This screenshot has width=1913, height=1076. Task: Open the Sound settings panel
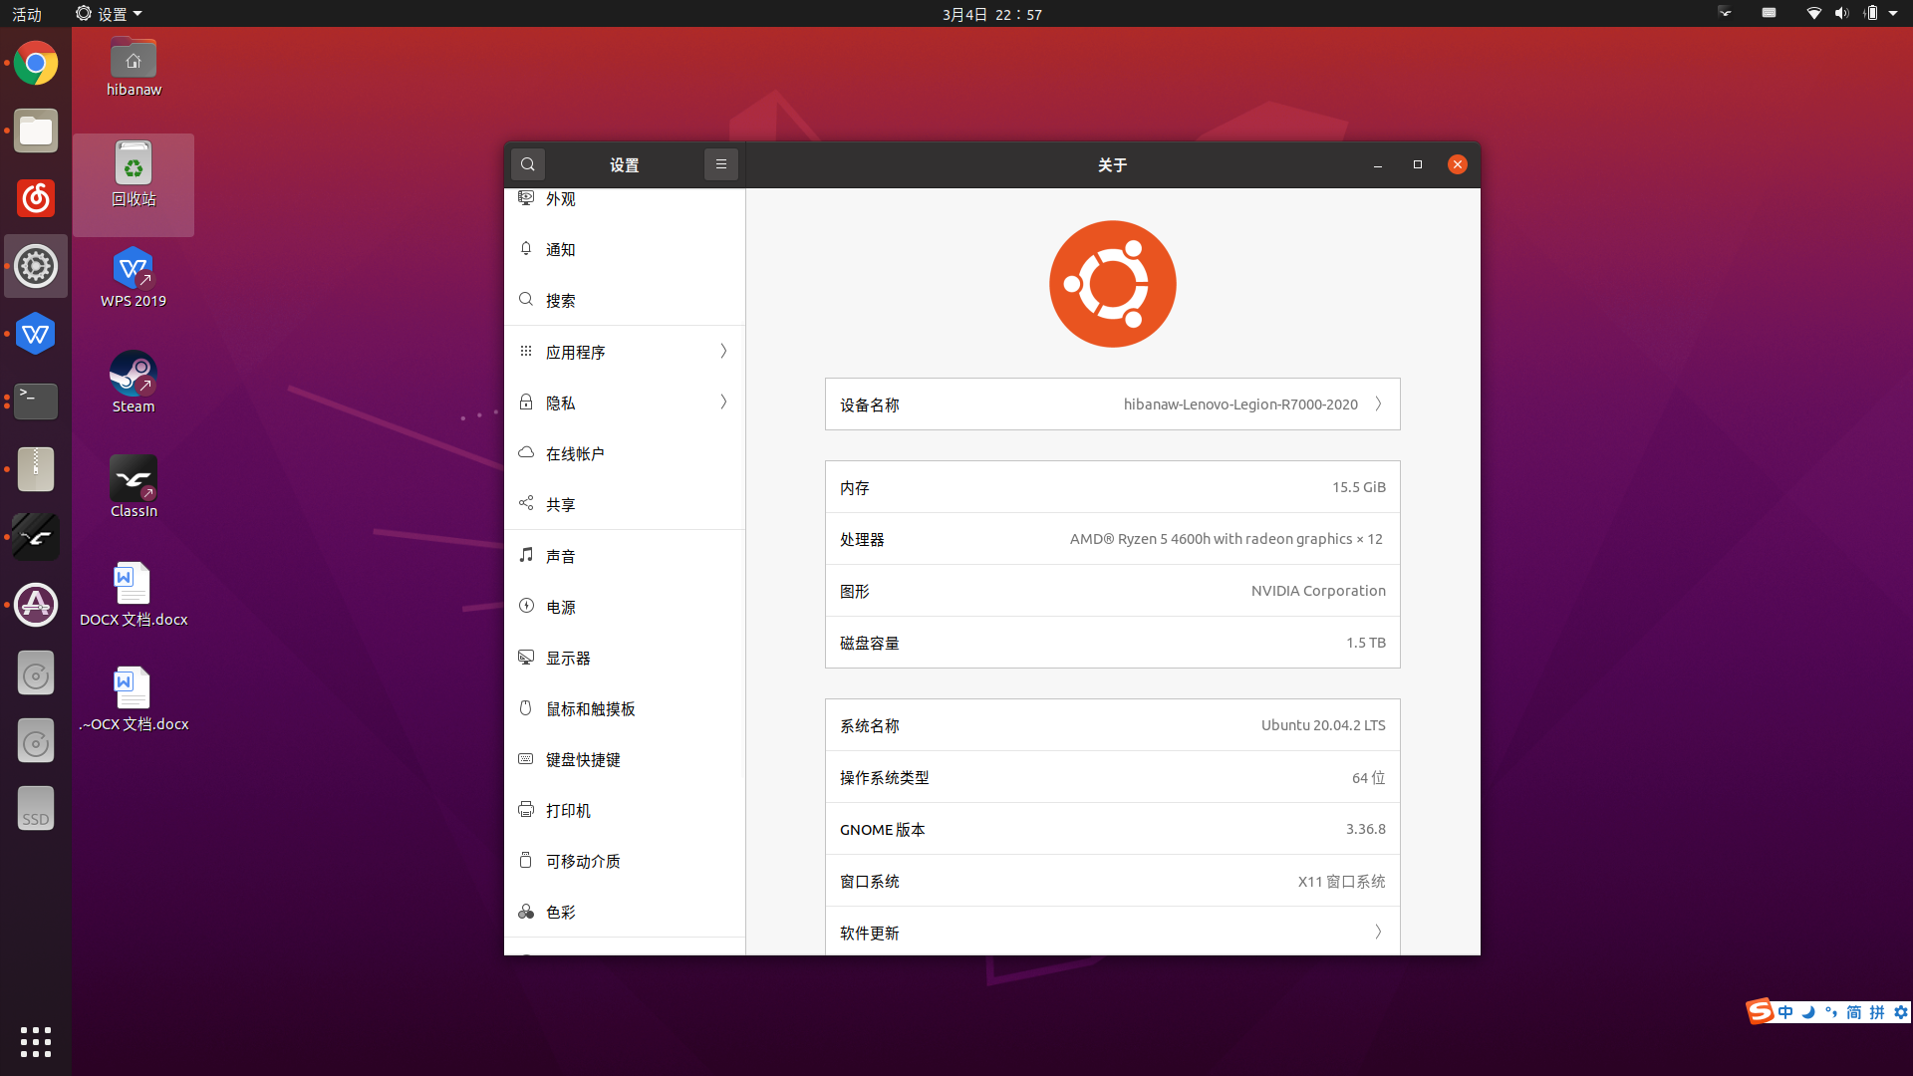pyautogui.click(x=561, y=556)
